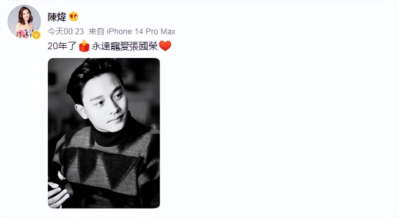
Task: Open the iPhone 14 Pro Max source link
Action: coord(141,31)
